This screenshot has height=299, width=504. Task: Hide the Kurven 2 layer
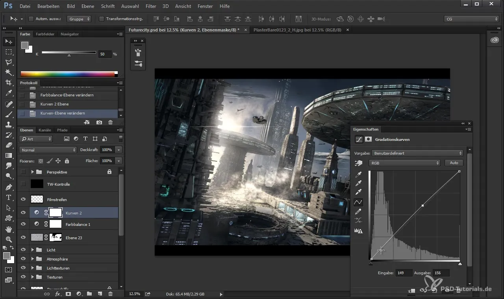pos(23,213)
